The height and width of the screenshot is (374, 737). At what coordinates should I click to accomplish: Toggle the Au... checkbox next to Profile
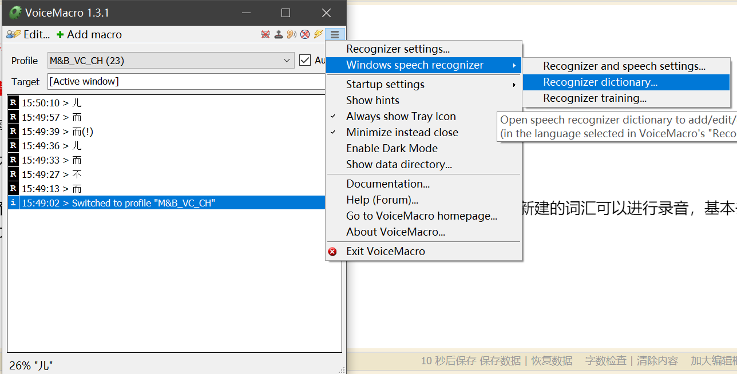[305, 60]
